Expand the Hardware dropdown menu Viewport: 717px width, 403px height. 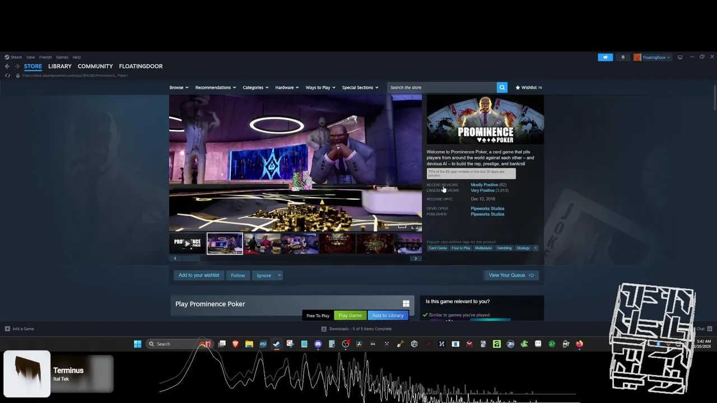pos(287,87)
